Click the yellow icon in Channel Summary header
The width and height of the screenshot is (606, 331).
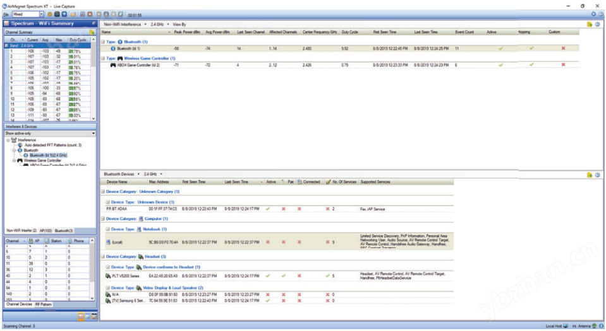pyautogui.click(x=92, y=32)
